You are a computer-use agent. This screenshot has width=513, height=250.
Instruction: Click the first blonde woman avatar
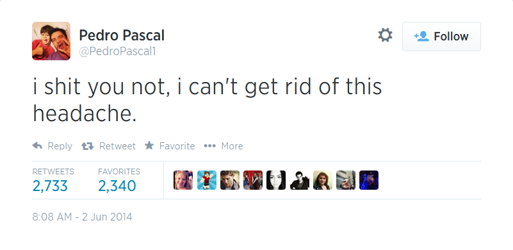(183, 180)
